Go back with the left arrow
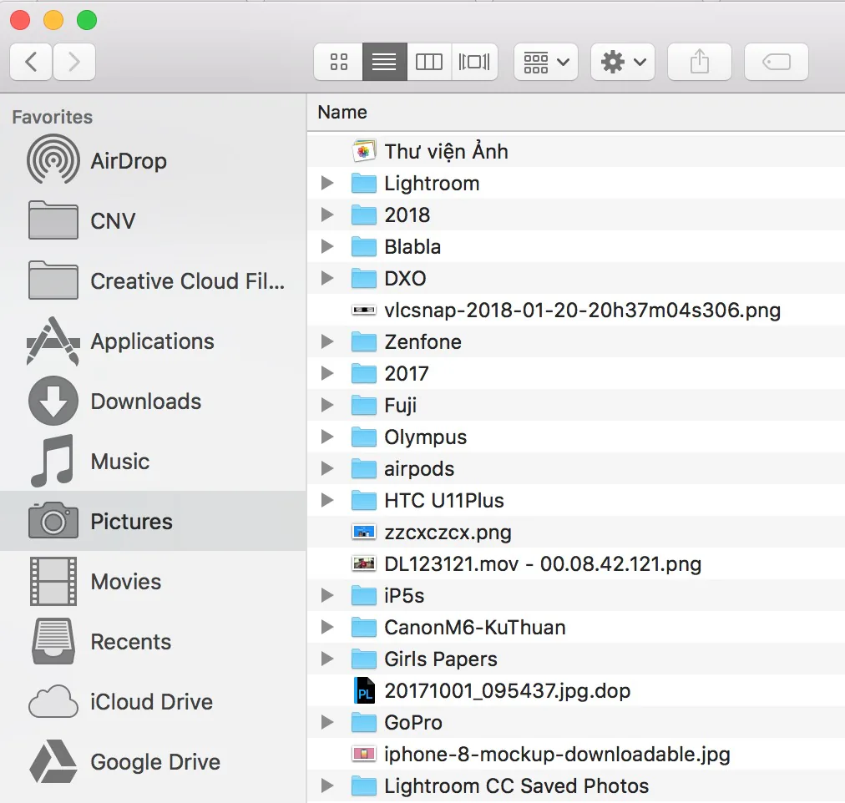 coord(31,62)
